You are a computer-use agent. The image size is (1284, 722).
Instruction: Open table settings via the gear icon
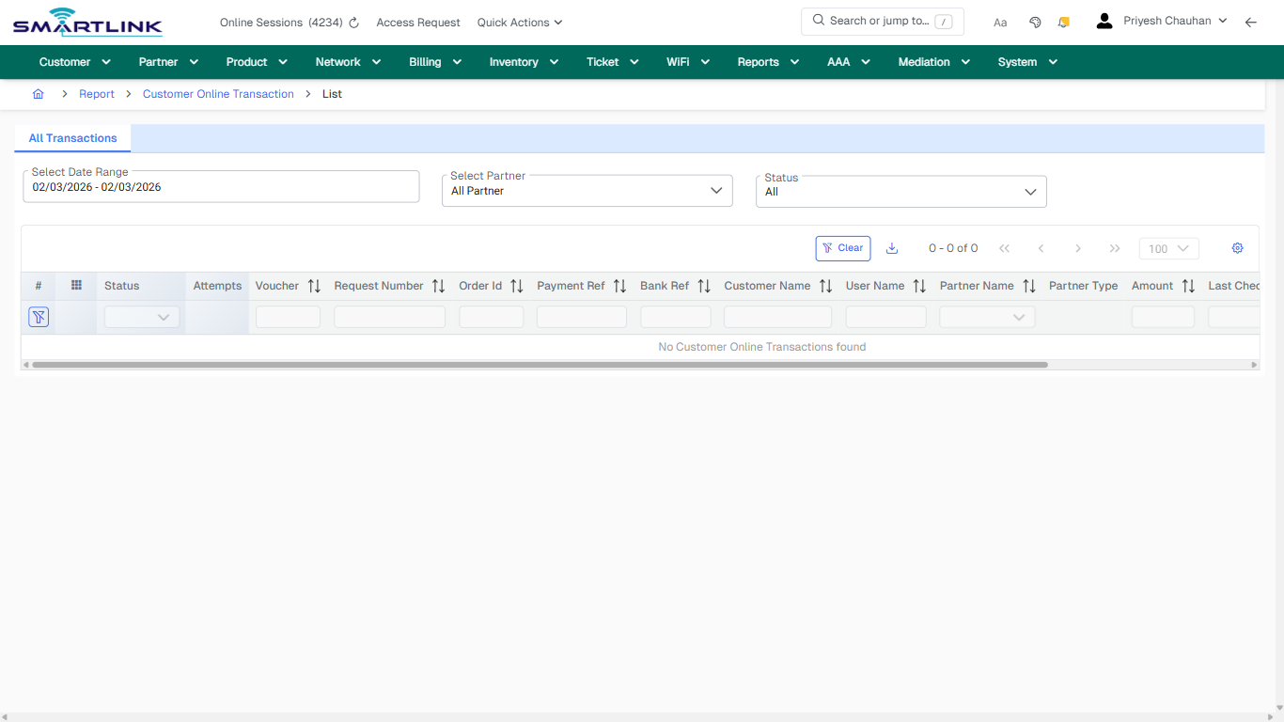click(x=1237, y=247)
